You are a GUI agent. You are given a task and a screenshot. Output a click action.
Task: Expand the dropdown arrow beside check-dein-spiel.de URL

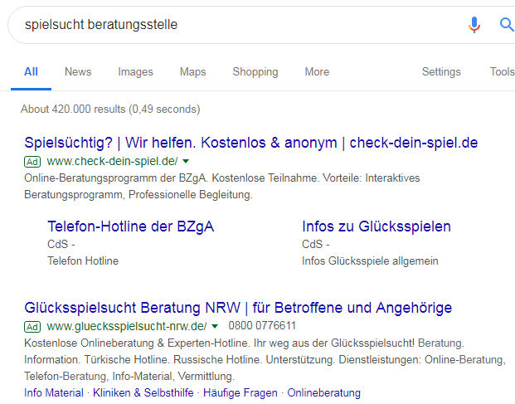(x=186, y=161)
